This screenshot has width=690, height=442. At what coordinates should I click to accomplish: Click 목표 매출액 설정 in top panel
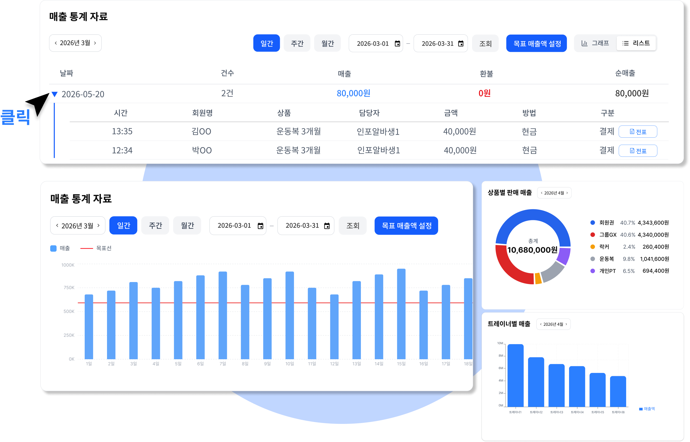point(536,43)
